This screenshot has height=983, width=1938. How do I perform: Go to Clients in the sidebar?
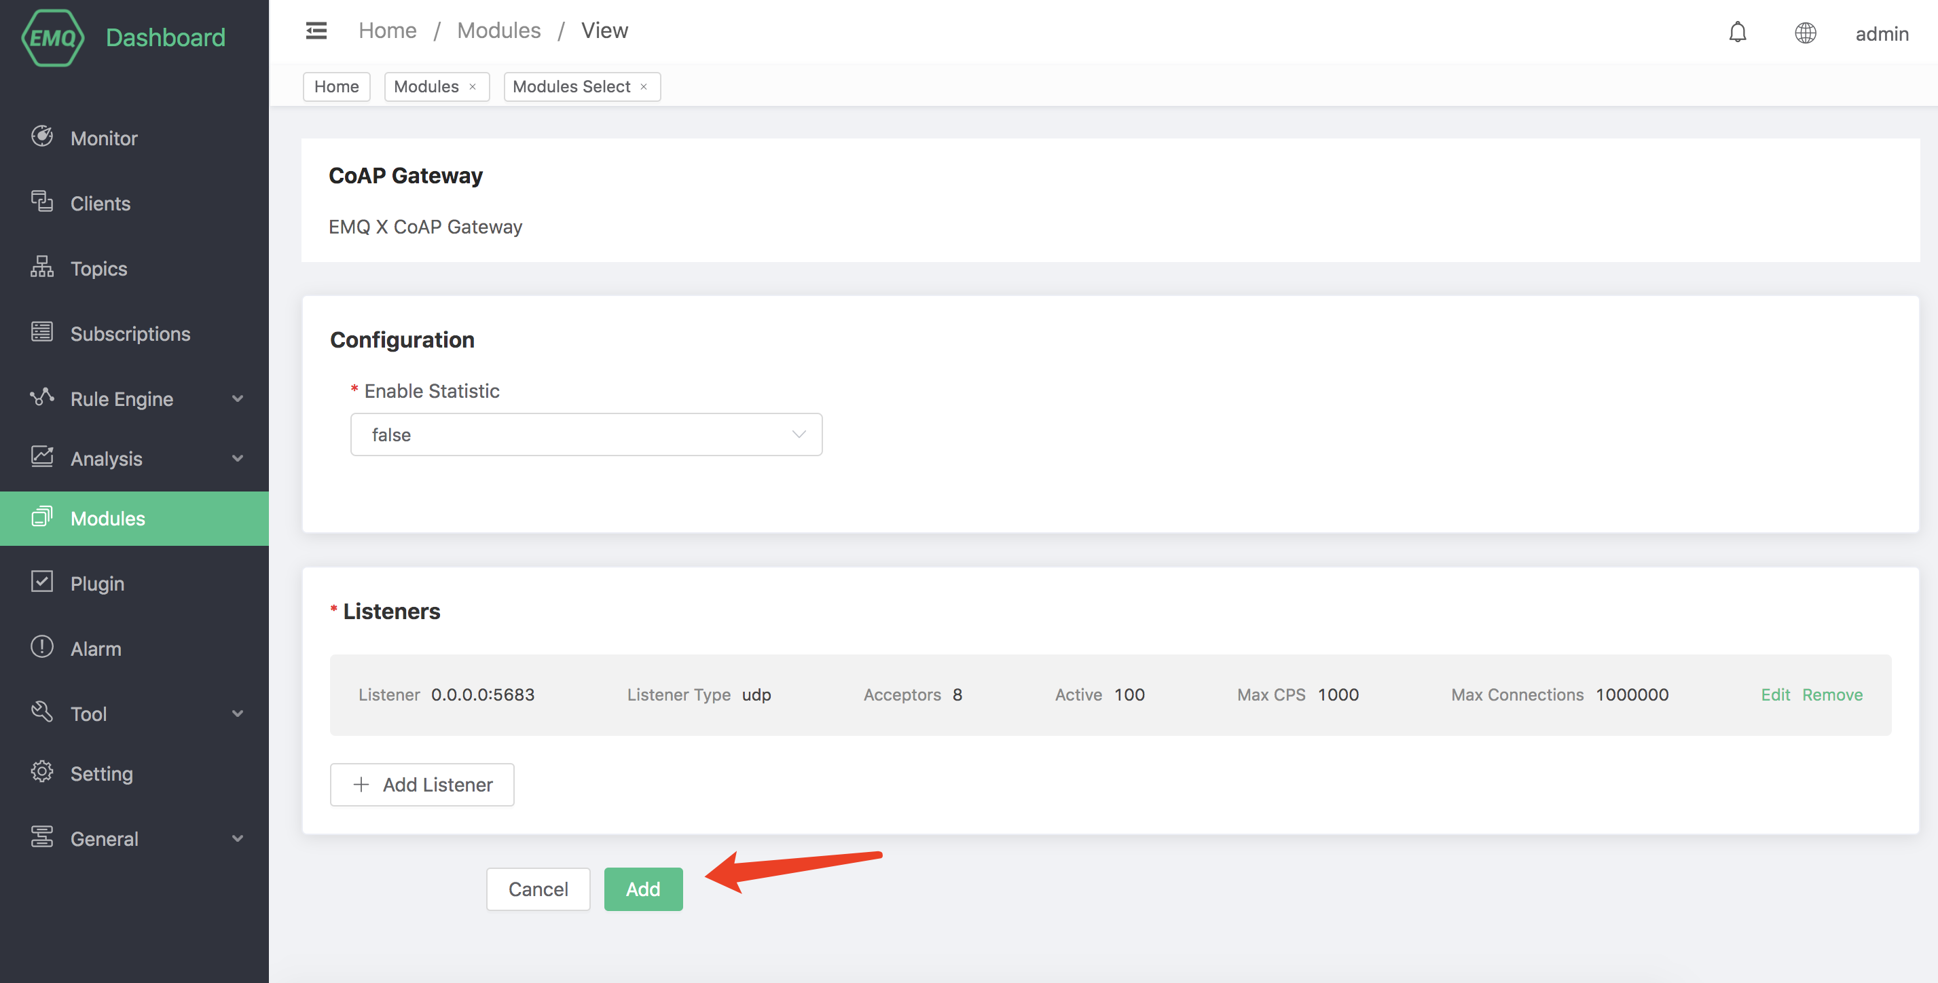click(134, 204)
